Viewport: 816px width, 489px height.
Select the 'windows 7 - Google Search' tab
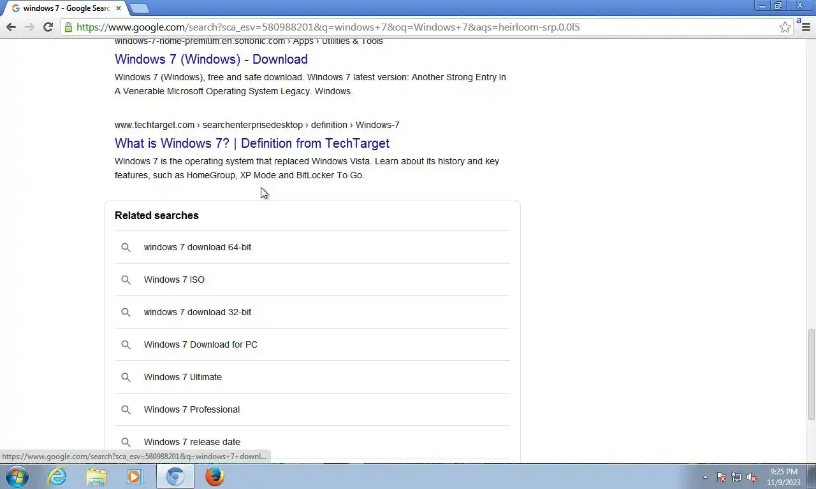[66, 8]
